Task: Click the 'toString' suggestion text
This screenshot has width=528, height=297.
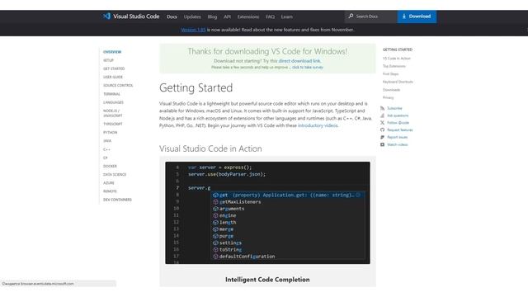Action: 230,249
